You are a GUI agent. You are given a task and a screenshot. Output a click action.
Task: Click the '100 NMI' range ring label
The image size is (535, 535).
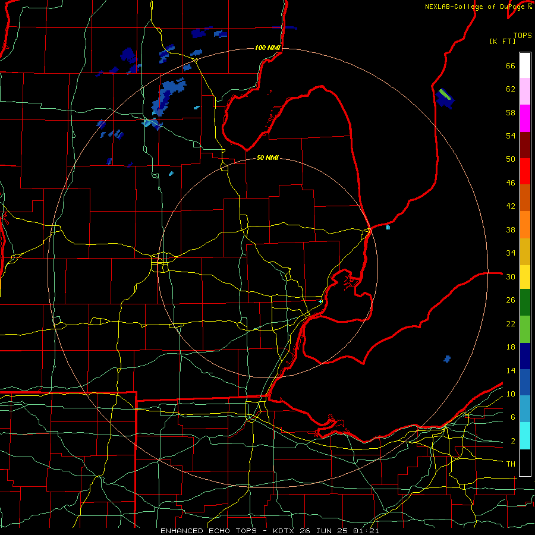coord(267,48)
